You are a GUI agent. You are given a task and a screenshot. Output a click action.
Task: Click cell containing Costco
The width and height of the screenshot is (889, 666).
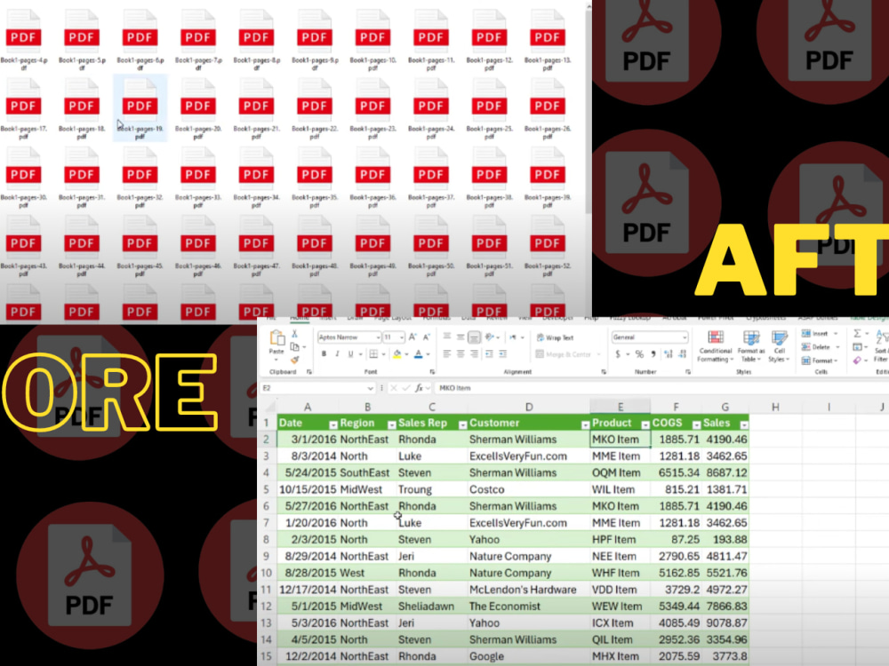(x=529, y=489)
